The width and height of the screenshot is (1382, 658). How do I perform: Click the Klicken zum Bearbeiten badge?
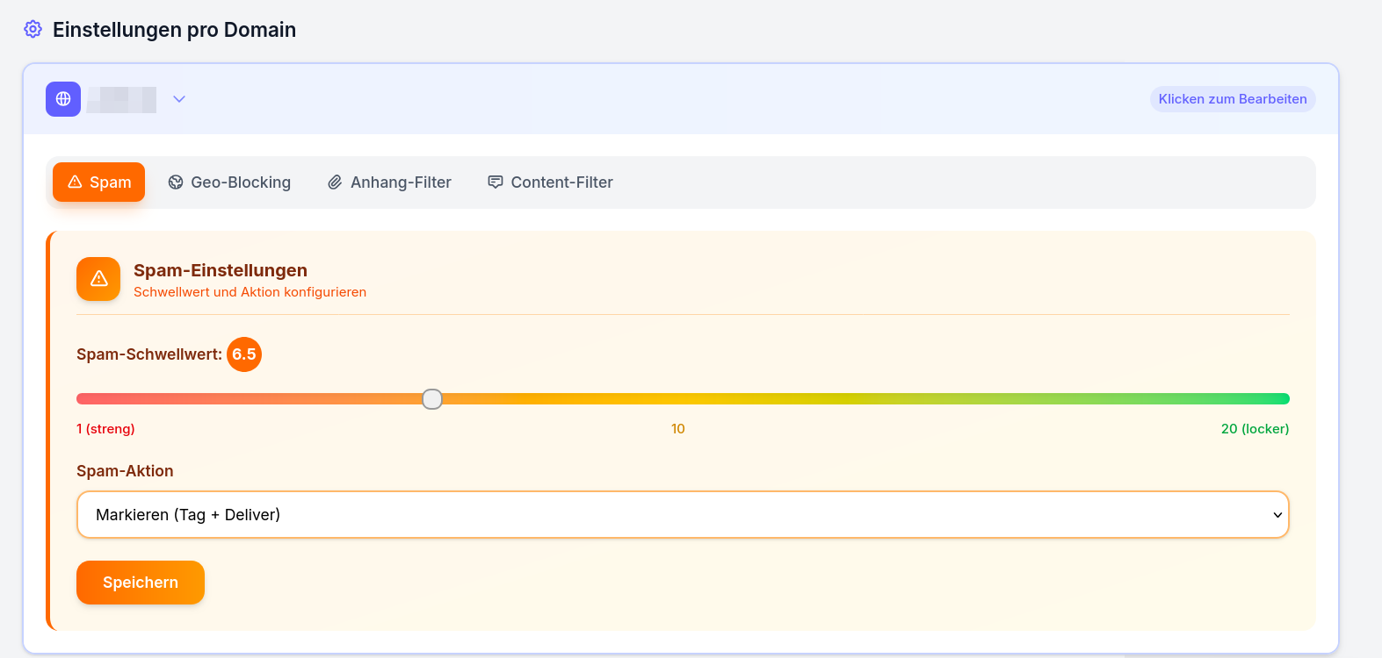pos(1232,99)
